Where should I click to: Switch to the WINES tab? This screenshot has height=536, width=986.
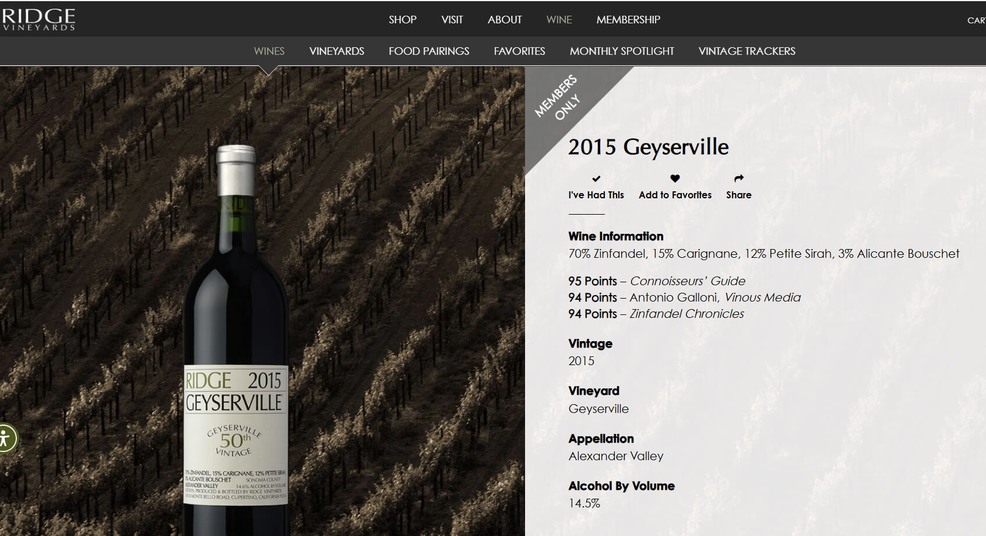[x=268, y=51]
